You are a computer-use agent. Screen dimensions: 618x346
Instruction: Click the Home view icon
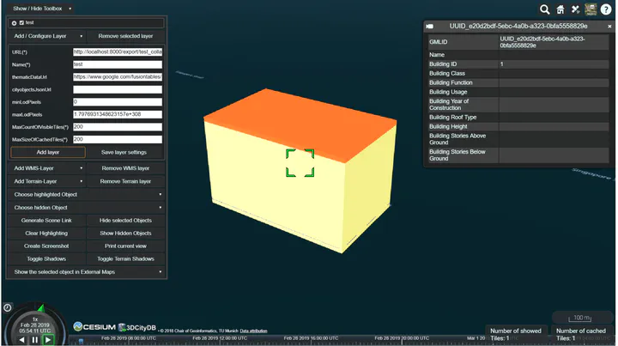[x=560, y=9]
